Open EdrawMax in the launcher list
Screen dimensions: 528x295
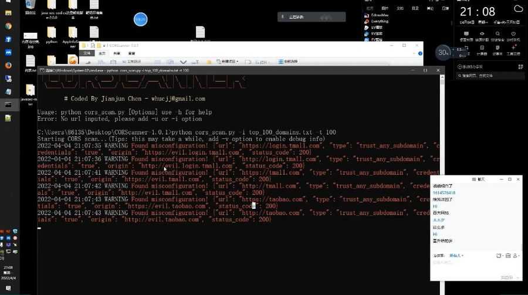click(377, 15)
